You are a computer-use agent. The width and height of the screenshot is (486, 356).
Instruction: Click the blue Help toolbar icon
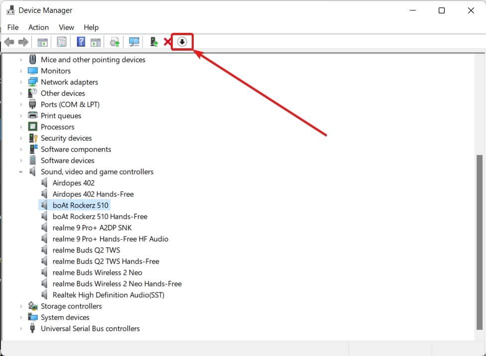pos(81,42)
